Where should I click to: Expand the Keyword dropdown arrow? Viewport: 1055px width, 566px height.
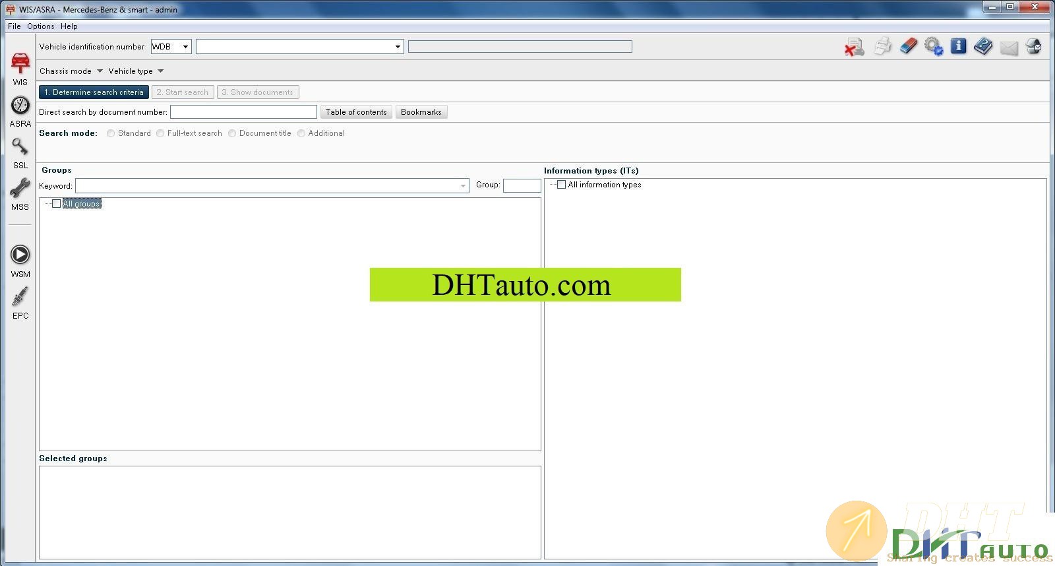click(463, 186)
